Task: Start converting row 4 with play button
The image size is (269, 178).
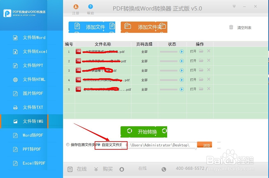Action: coord(182,80)
